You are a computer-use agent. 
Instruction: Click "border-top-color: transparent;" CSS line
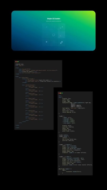[71, 150]
